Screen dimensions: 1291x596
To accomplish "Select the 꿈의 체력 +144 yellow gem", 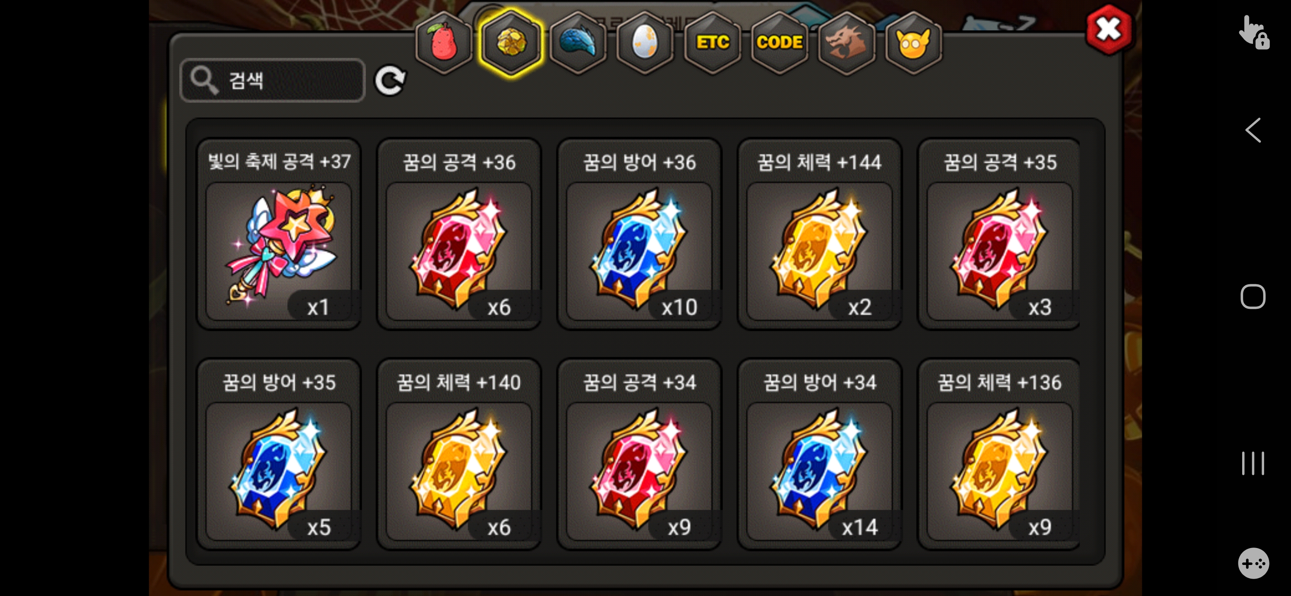I will [819, 235].
